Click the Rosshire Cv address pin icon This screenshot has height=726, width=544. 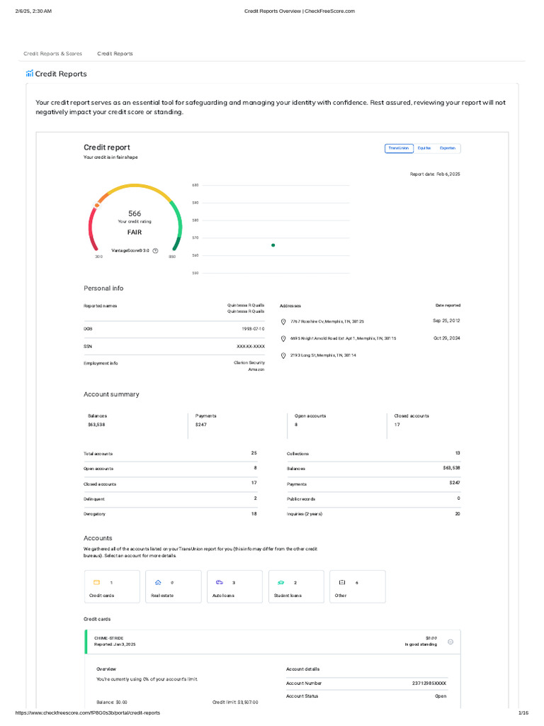tap(283, 322)
